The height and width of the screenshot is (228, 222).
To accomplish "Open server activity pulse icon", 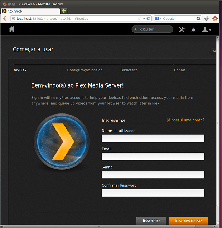I will [193, 29].
